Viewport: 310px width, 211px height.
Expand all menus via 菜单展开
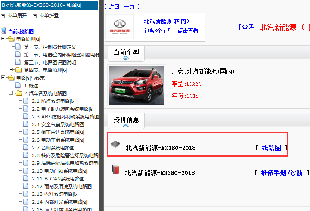coord(17,16)
